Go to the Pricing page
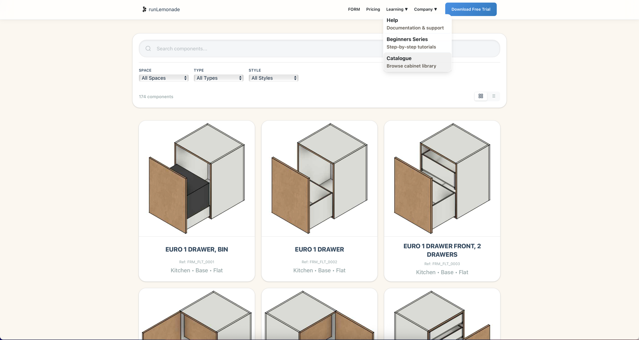 click(373, 9)
